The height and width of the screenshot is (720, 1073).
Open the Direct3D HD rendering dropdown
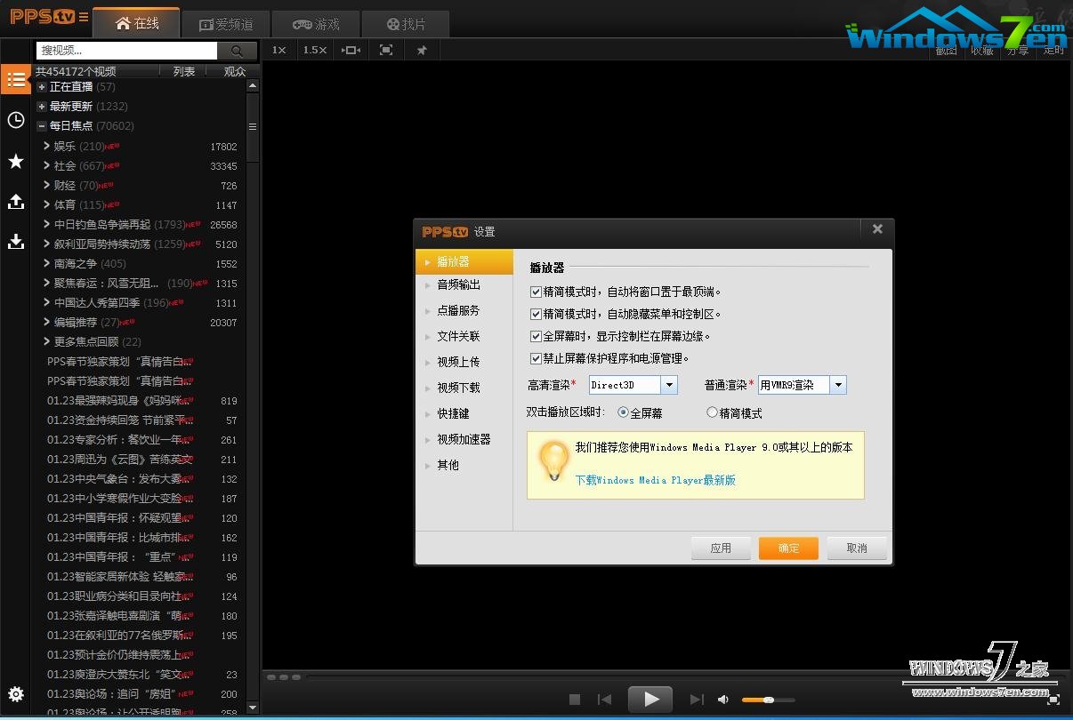pos(669,385)
